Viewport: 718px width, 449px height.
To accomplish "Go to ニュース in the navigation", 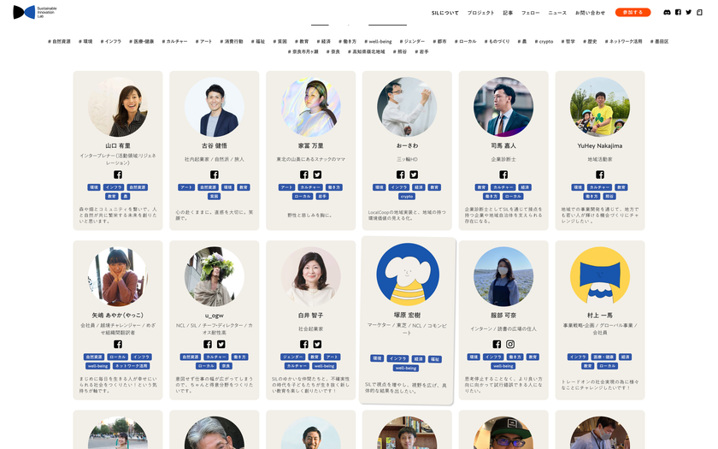I will (x=557, y=13).
